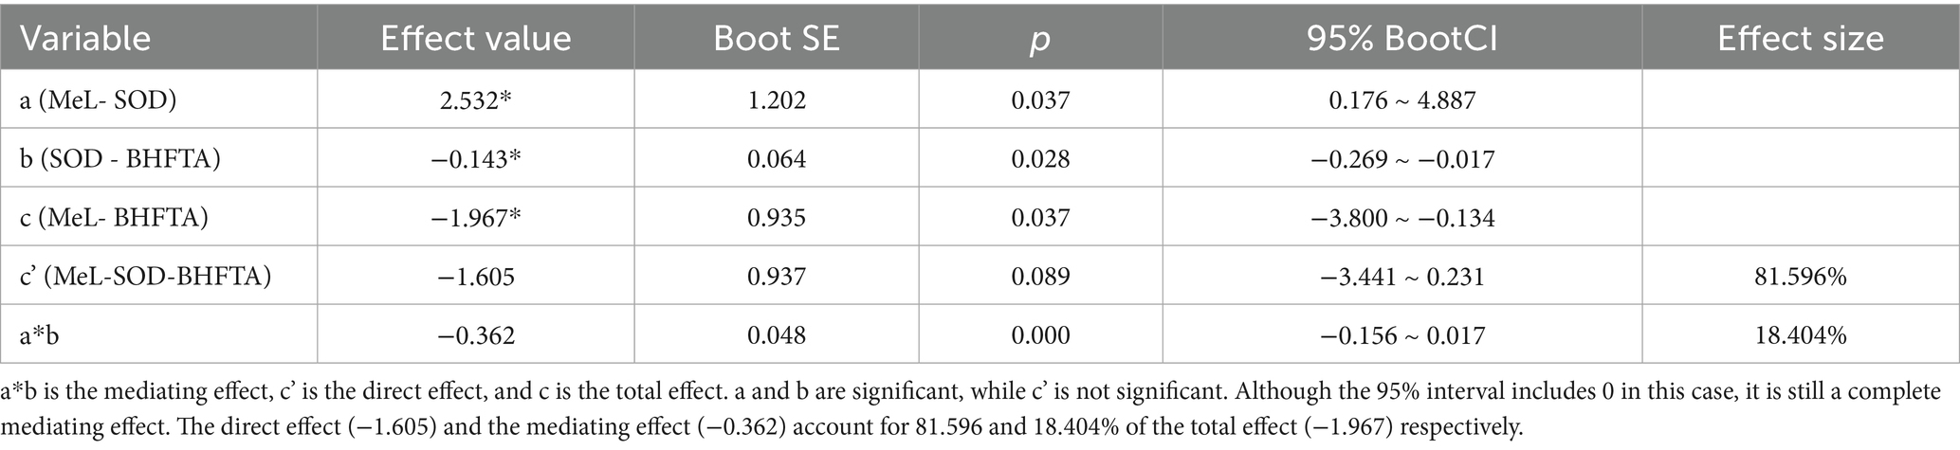Click the Effect size column header
Image resolution: width=1960 pixels, height=450 pixels.
[1800, 38]
